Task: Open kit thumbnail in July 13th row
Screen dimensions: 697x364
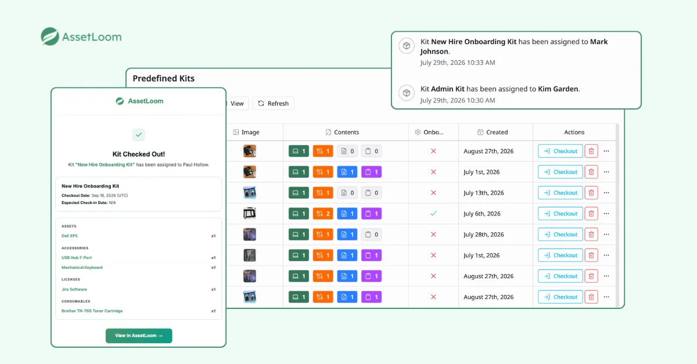Action: [x=250, y=192]
